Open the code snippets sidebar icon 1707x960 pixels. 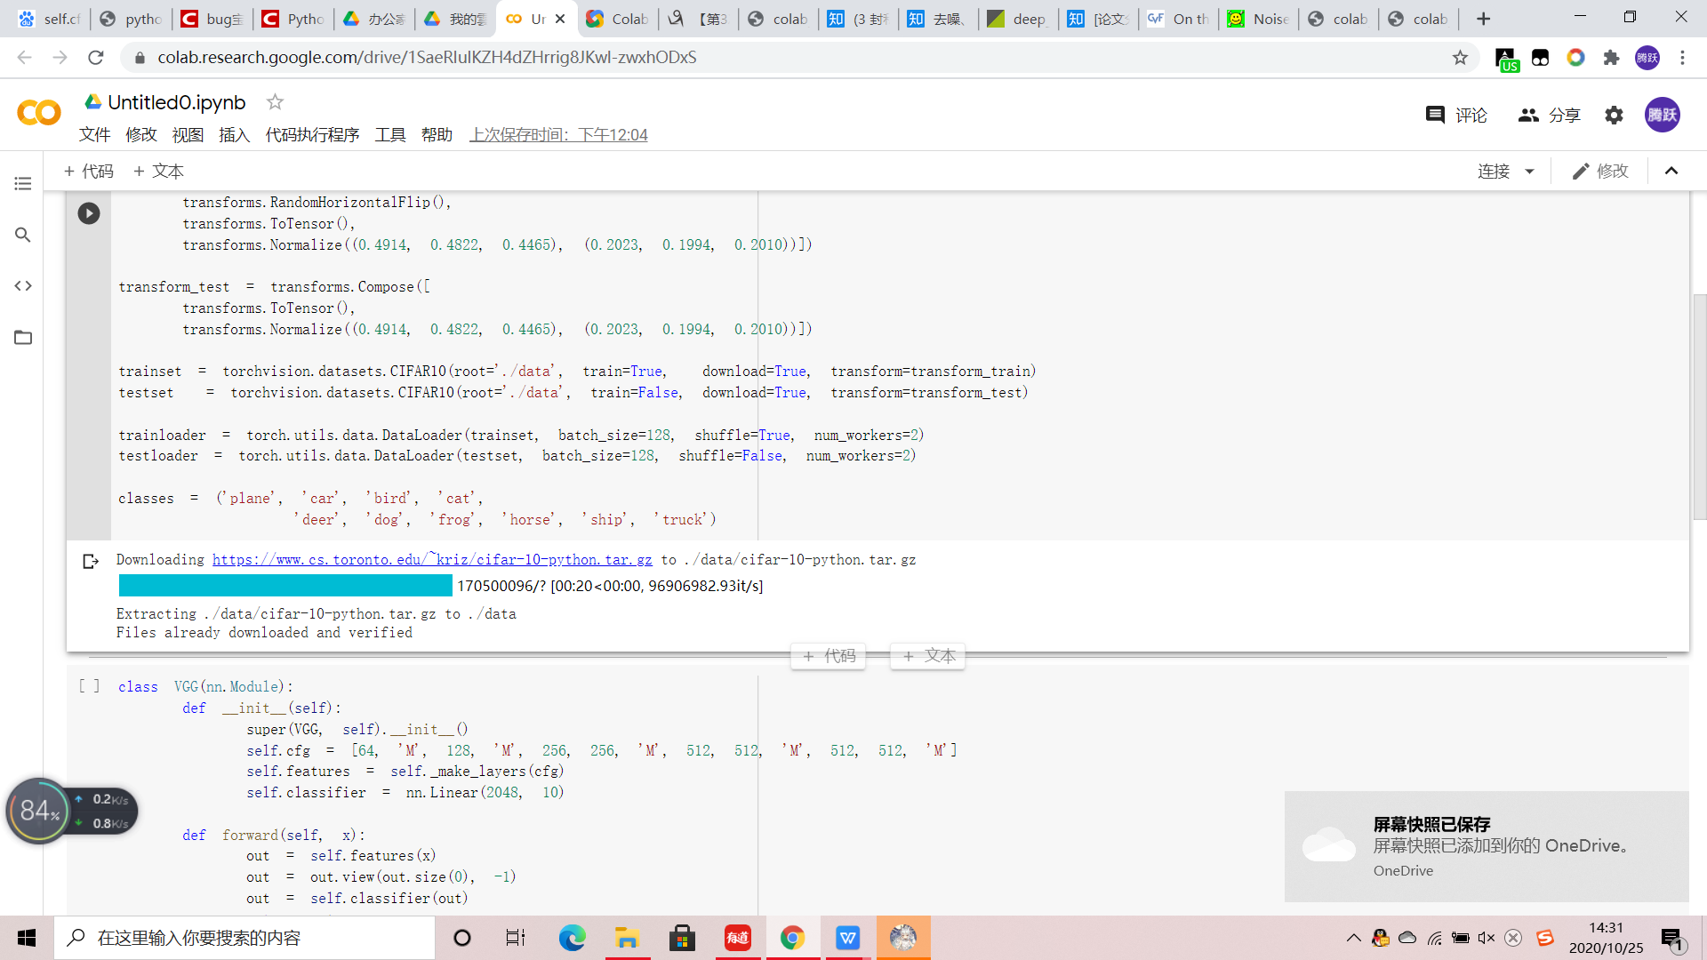click(23, 286)
